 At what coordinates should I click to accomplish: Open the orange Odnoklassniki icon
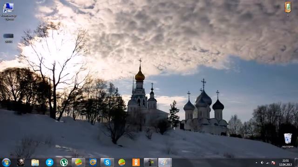point(136,162)
